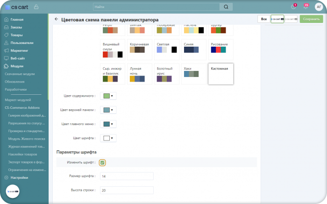This screenshot has width=327, height=204.
Task: Click the inbox icon next to Заказы
Action: [6, 27]
